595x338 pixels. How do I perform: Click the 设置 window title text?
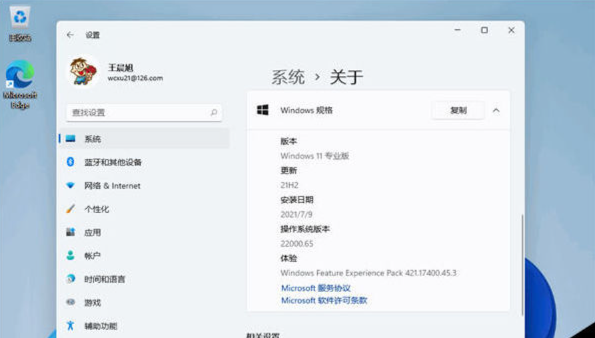tap(93, 35)
